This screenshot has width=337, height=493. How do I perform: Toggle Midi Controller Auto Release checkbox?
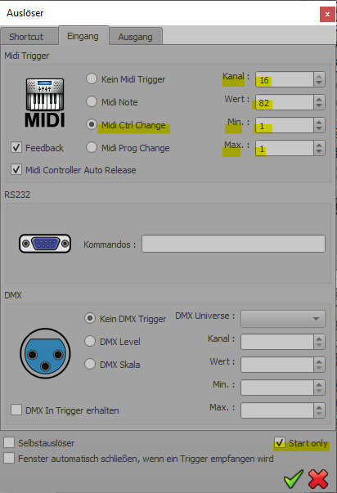tap(16, 169)
